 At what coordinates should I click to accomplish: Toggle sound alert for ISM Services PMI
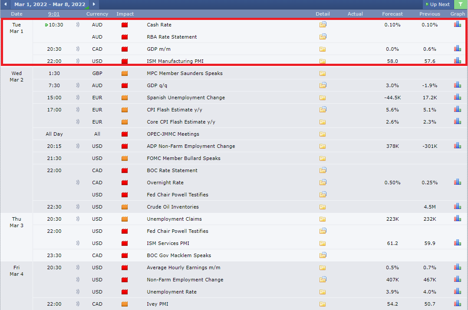point(78,243)
